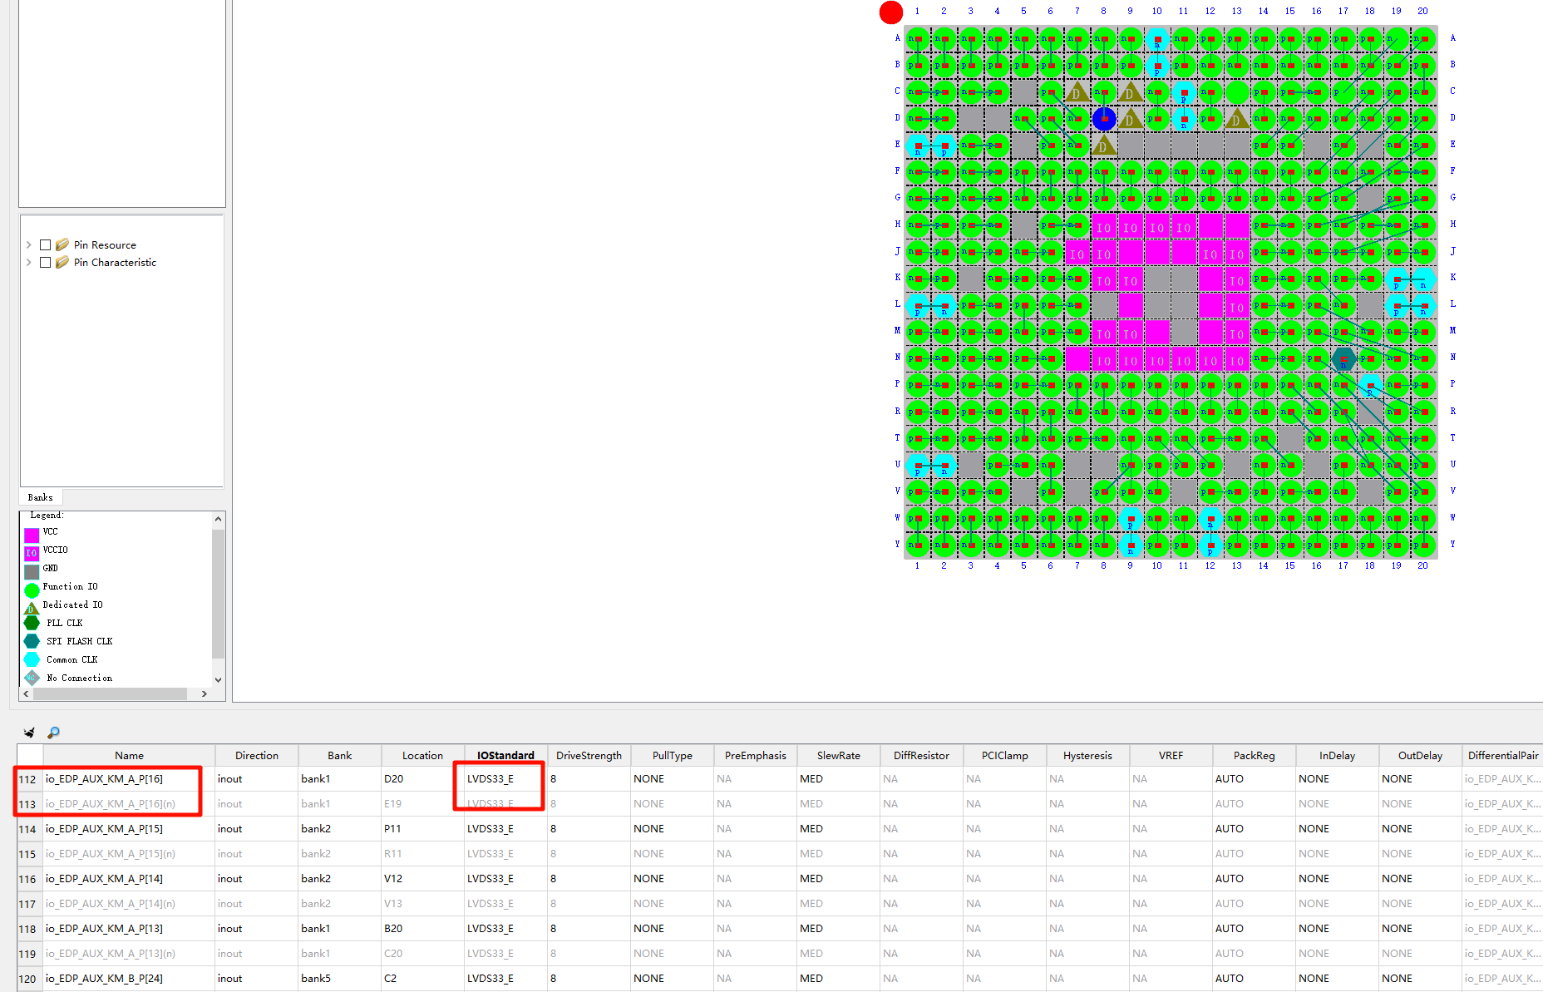Expand the Pin Characteristic tree node
Image resolution: width=1543 pixels, height=992 pixels.
29,262
